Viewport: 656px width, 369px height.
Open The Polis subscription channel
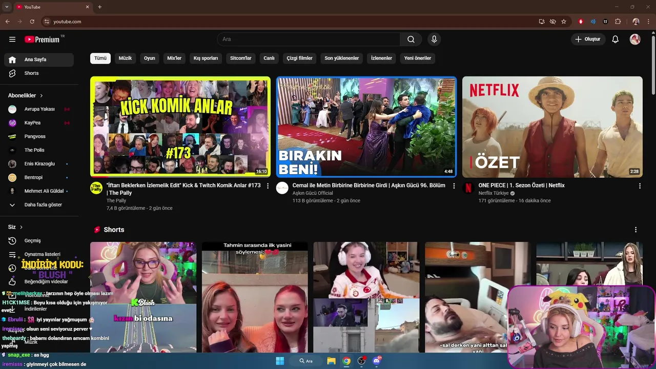(39, 150)
